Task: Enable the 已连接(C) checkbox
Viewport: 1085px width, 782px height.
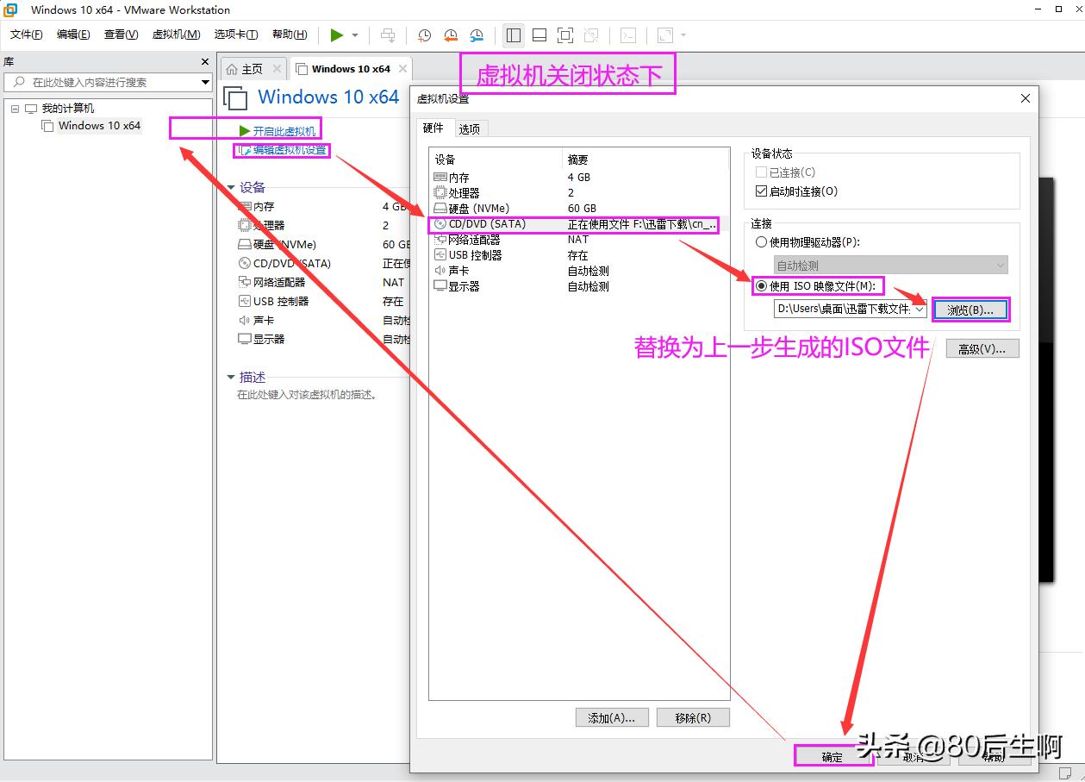Action: pyautogui.click(x=761, y=172)
